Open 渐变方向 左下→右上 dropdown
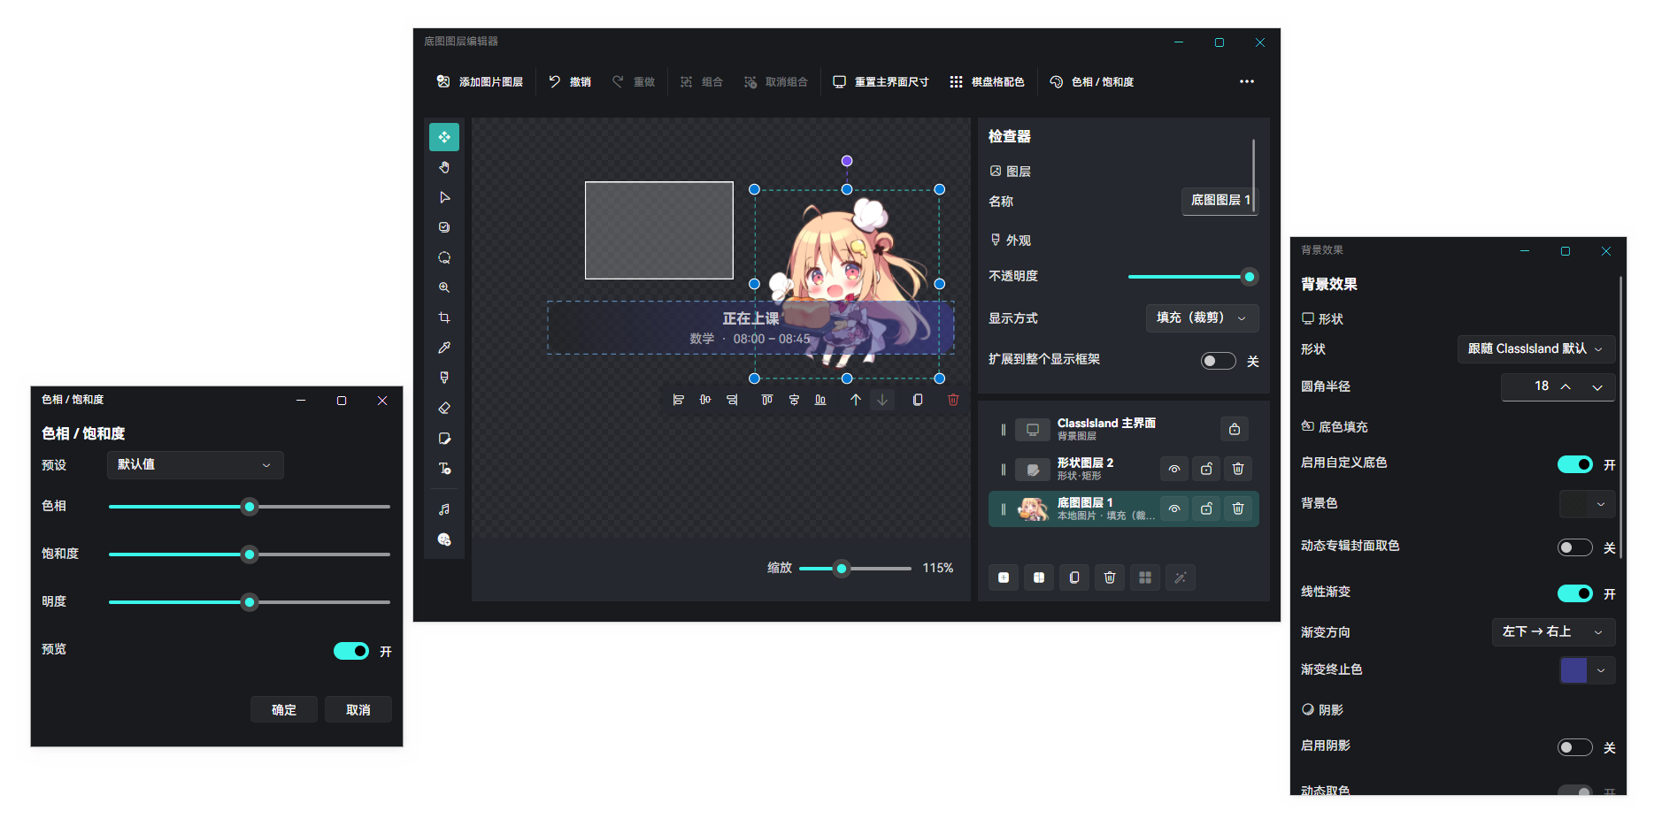 [x=1554, y=632]
